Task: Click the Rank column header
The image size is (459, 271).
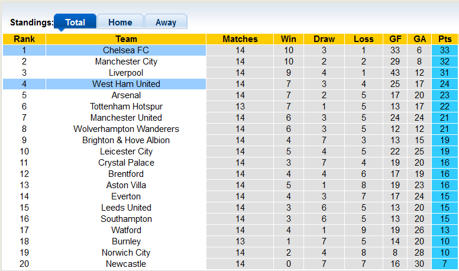Action: 24,39
